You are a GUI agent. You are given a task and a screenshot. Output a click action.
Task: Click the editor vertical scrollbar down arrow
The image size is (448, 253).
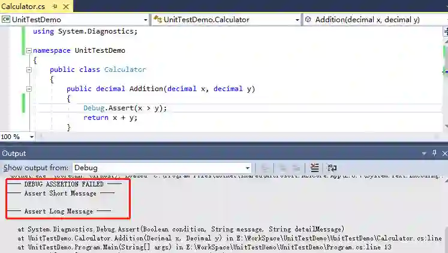click(x=446, y=126)
